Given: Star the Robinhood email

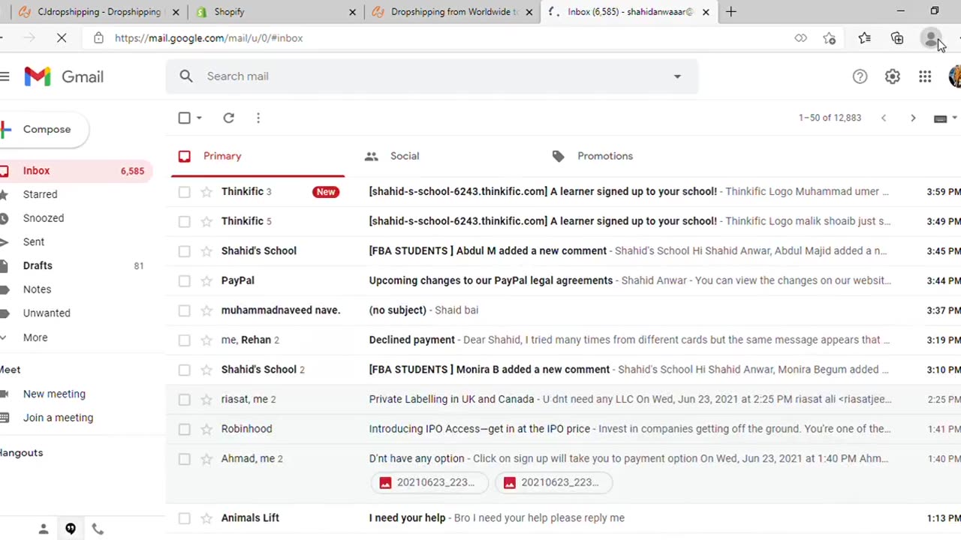Looking at the screenshot, I should click(x=206, y=429).
